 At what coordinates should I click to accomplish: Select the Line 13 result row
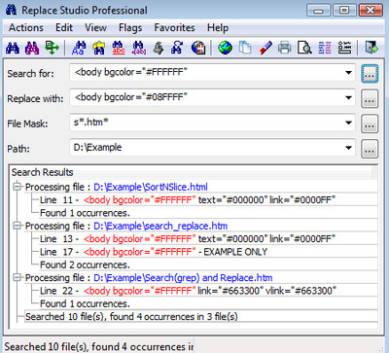point(208,239)
